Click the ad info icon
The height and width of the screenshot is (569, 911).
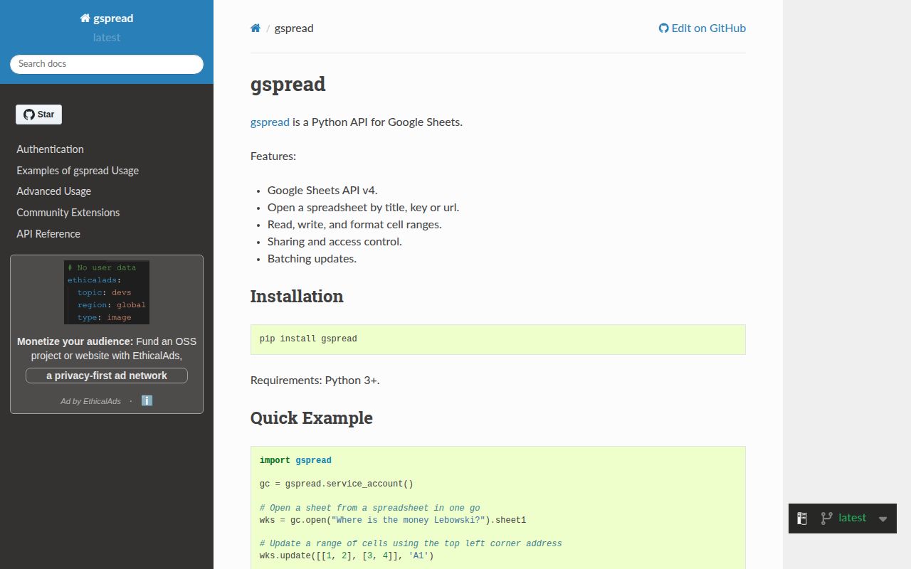pyautogui.click(x=147, y=400)
